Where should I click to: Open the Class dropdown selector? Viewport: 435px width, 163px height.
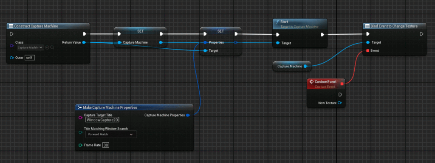tap(30, 47)
